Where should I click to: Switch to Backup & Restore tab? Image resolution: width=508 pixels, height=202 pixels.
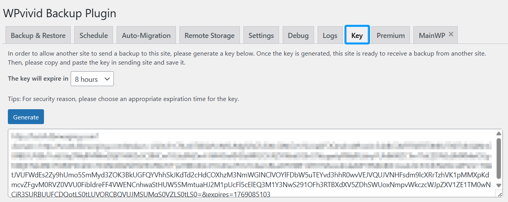pos(38,36)
